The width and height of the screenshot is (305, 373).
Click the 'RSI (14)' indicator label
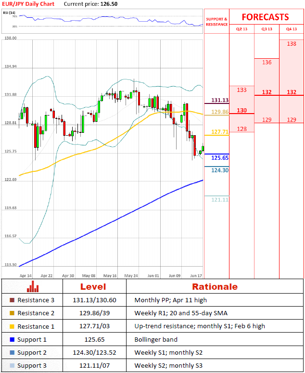coord(9,13)
